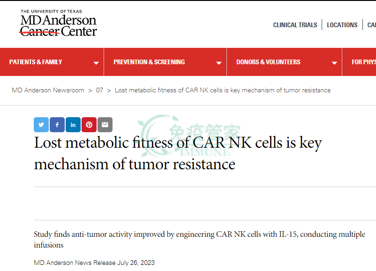Click the partially visible Careers link

click(372, 25)
